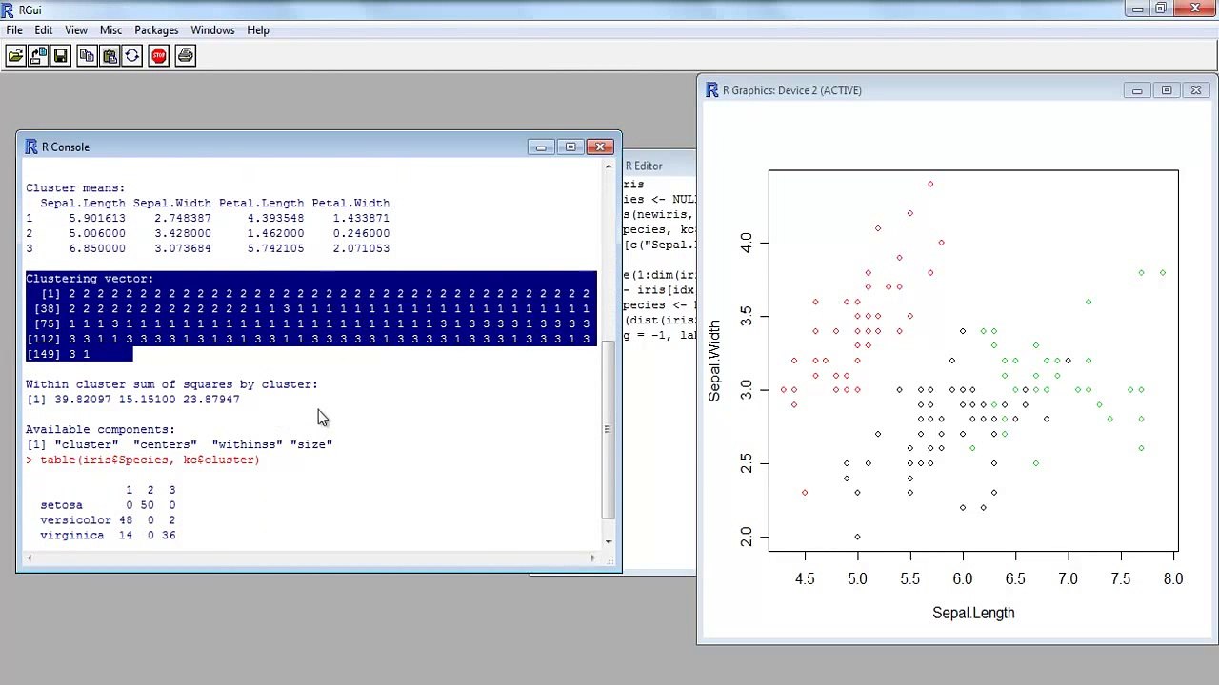The image size is (1219, 685).
Task: Click the Petal.Width column header
Action: tap(350, 203)
